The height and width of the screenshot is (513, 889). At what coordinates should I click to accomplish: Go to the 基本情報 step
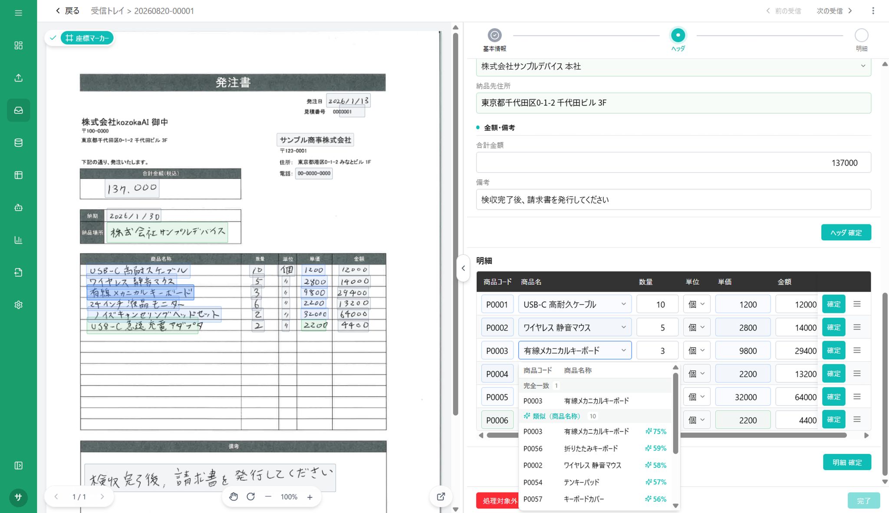point(494,40)
